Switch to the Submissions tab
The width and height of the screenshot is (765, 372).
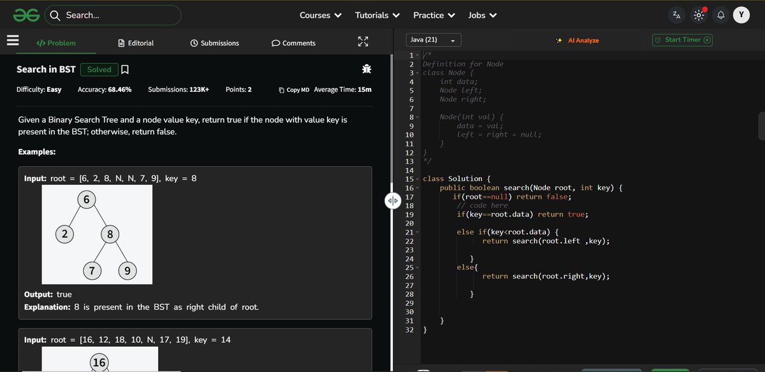214,43
